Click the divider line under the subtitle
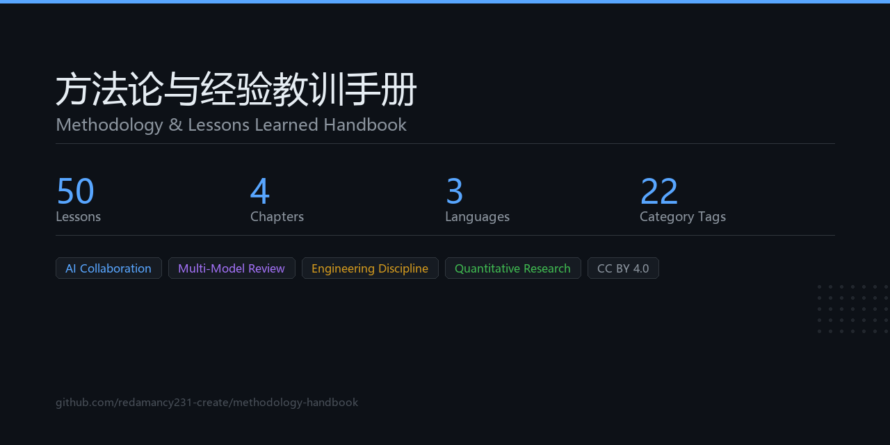The width and height of the screenshot is (890, 445). pyautogui.click(x=445, y=143)
